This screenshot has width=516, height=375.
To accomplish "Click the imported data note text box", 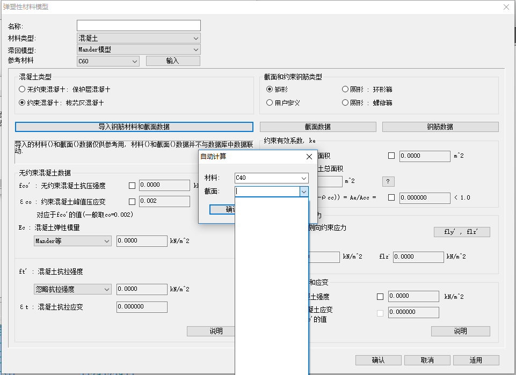I will pos(134,152).
